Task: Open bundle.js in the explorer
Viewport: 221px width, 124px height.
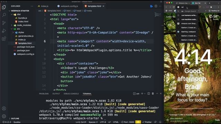Action: 22,18
